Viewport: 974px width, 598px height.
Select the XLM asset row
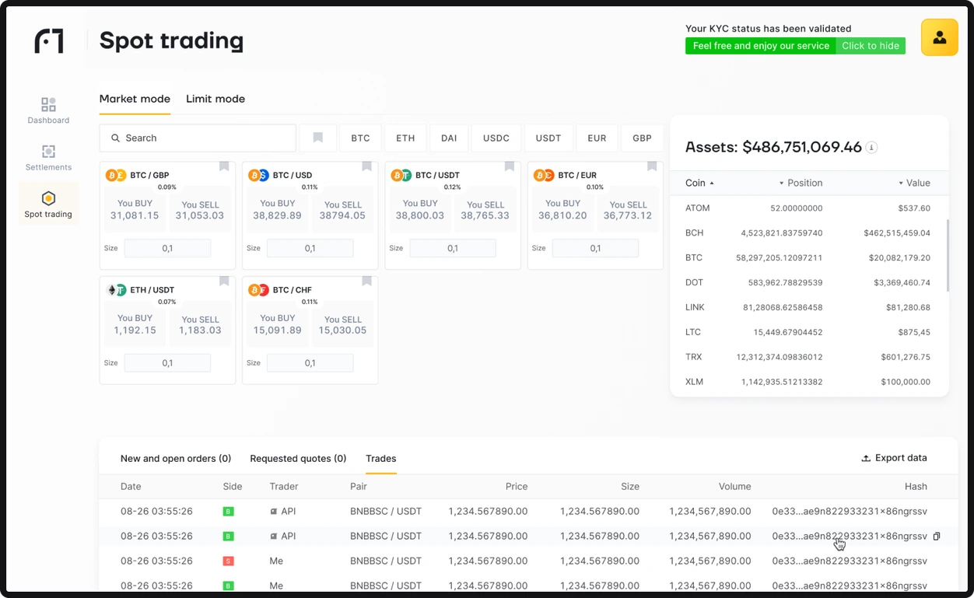pos(809,382)
